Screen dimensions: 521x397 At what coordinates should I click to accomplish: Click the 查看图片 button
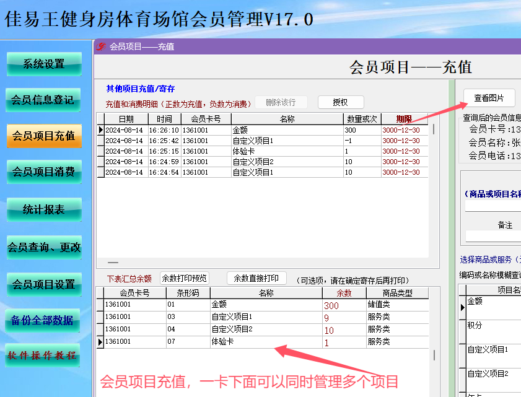(x=489, y=98)
